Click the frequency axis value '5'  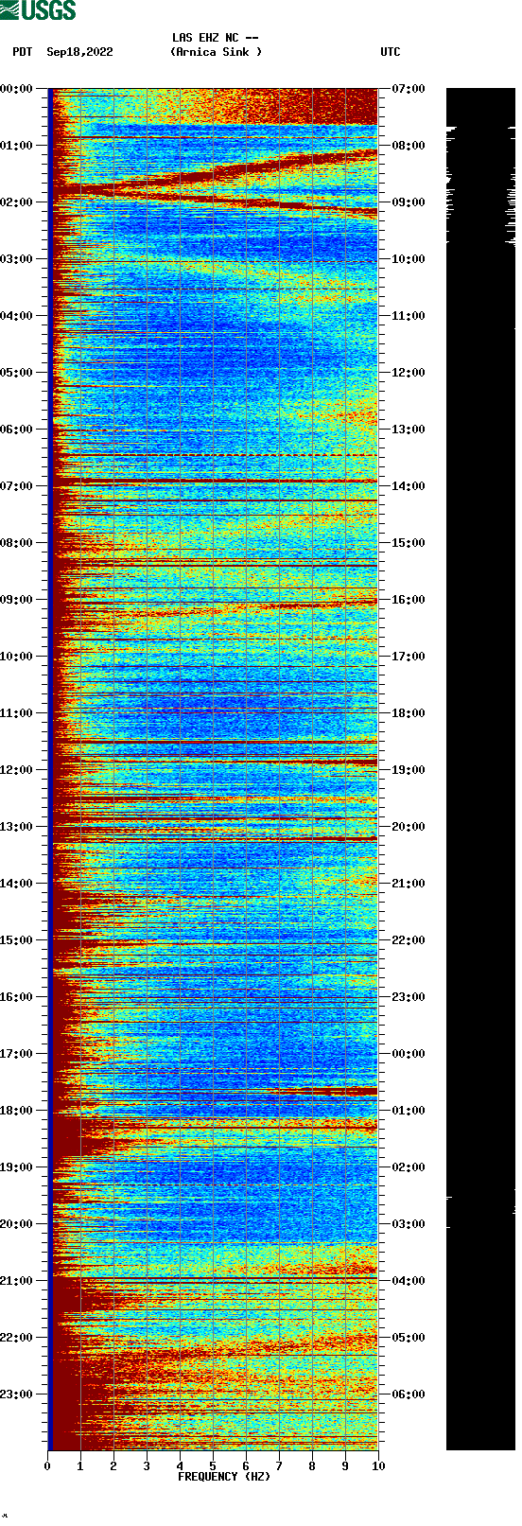pos(213,1466)
